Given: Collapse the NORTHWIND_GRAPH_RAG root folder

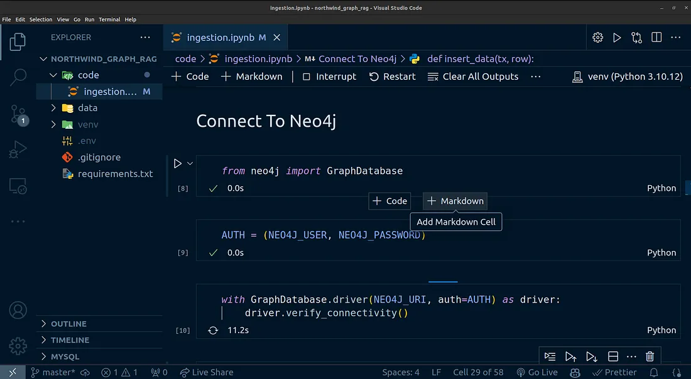Looking at the screenshot, I should click(x=43, y=59).
